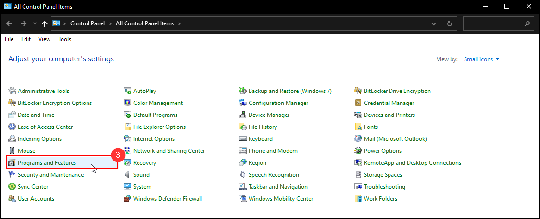540x219 pixels.
Task: Open the Security and Maintenance flag icon
Action: (12, 175)
